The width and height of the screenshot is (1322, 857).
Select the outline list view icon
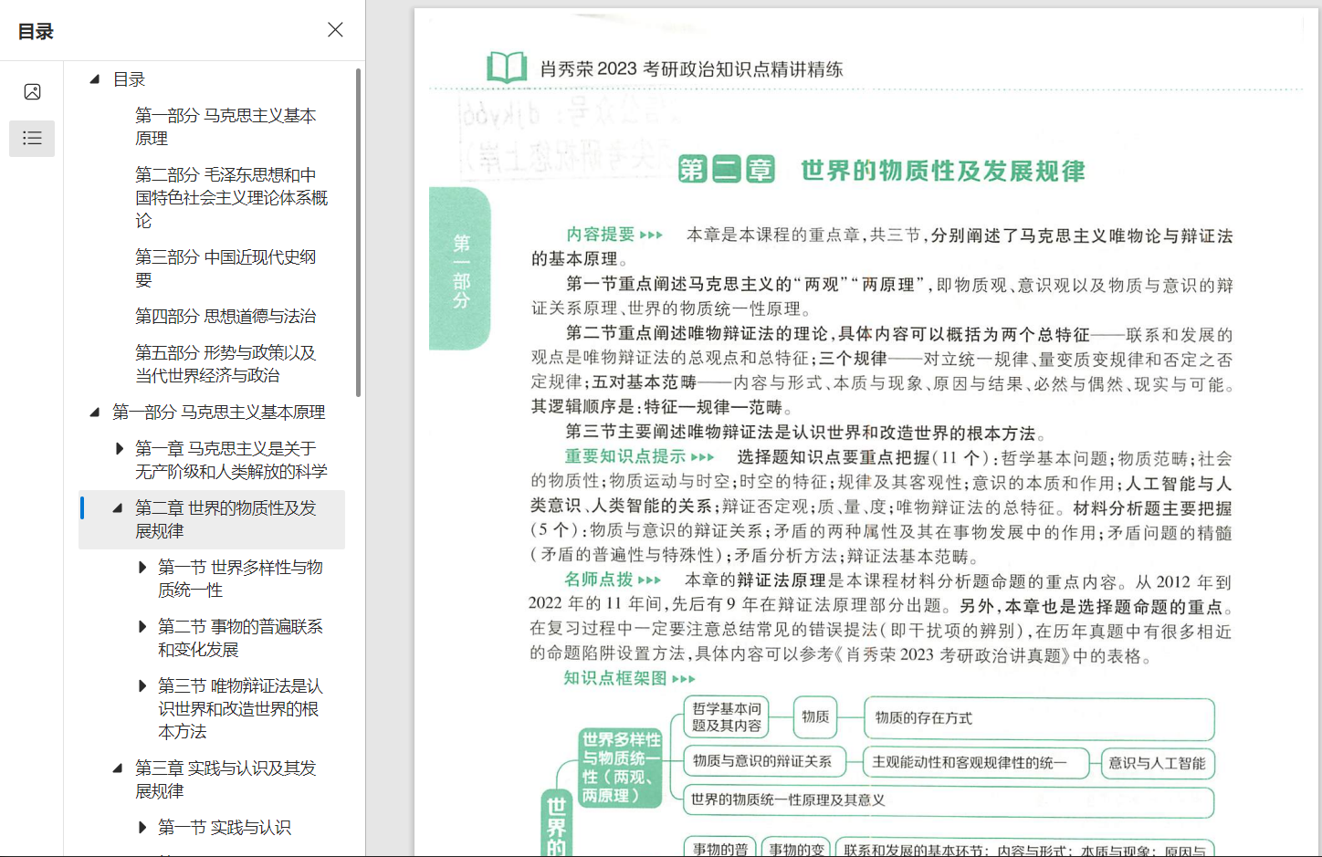pyautogui.click(x=32, y=139)
